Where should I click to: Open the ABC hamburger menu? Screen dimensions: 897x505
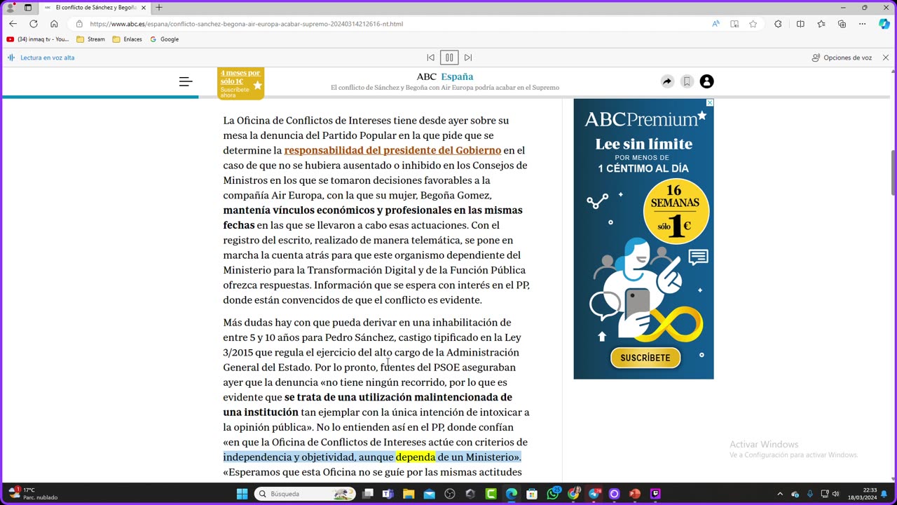coord(186,82)
